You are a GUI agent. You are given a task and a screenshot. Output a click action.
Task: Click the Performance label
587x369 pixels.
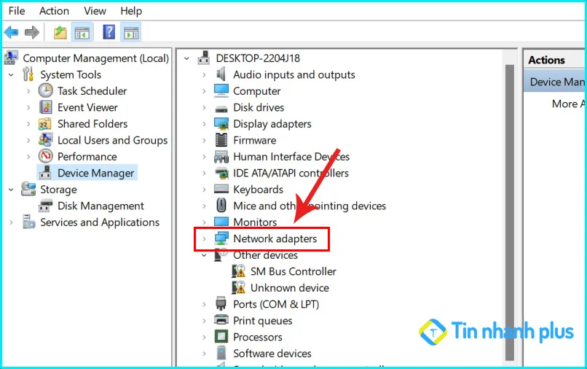(87, 156)
